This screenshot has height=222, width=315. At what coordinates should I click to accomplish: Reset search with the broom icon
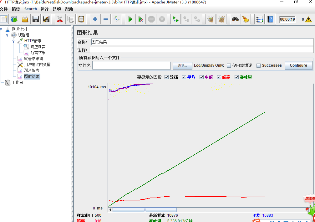click(246, 19)
